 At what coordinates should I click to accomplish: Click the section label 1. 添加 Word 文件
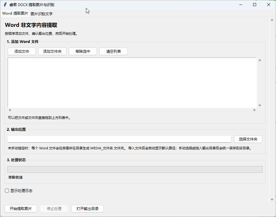(23, 42)
